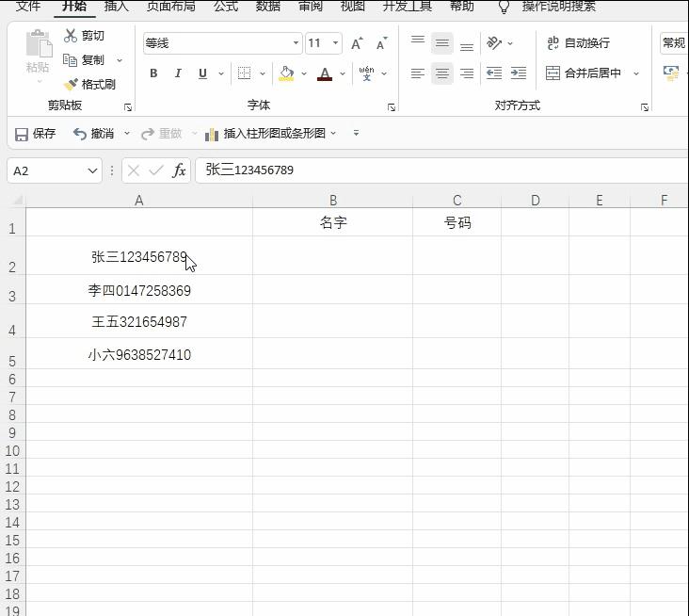Click the wén phonetic guide icon
Viewport: 689px width, 616px height.
(366, 73)
